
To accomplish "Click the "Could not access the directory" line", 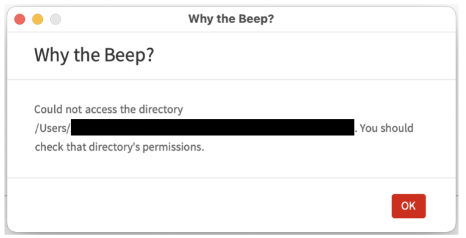I will (x=109, y=109).
